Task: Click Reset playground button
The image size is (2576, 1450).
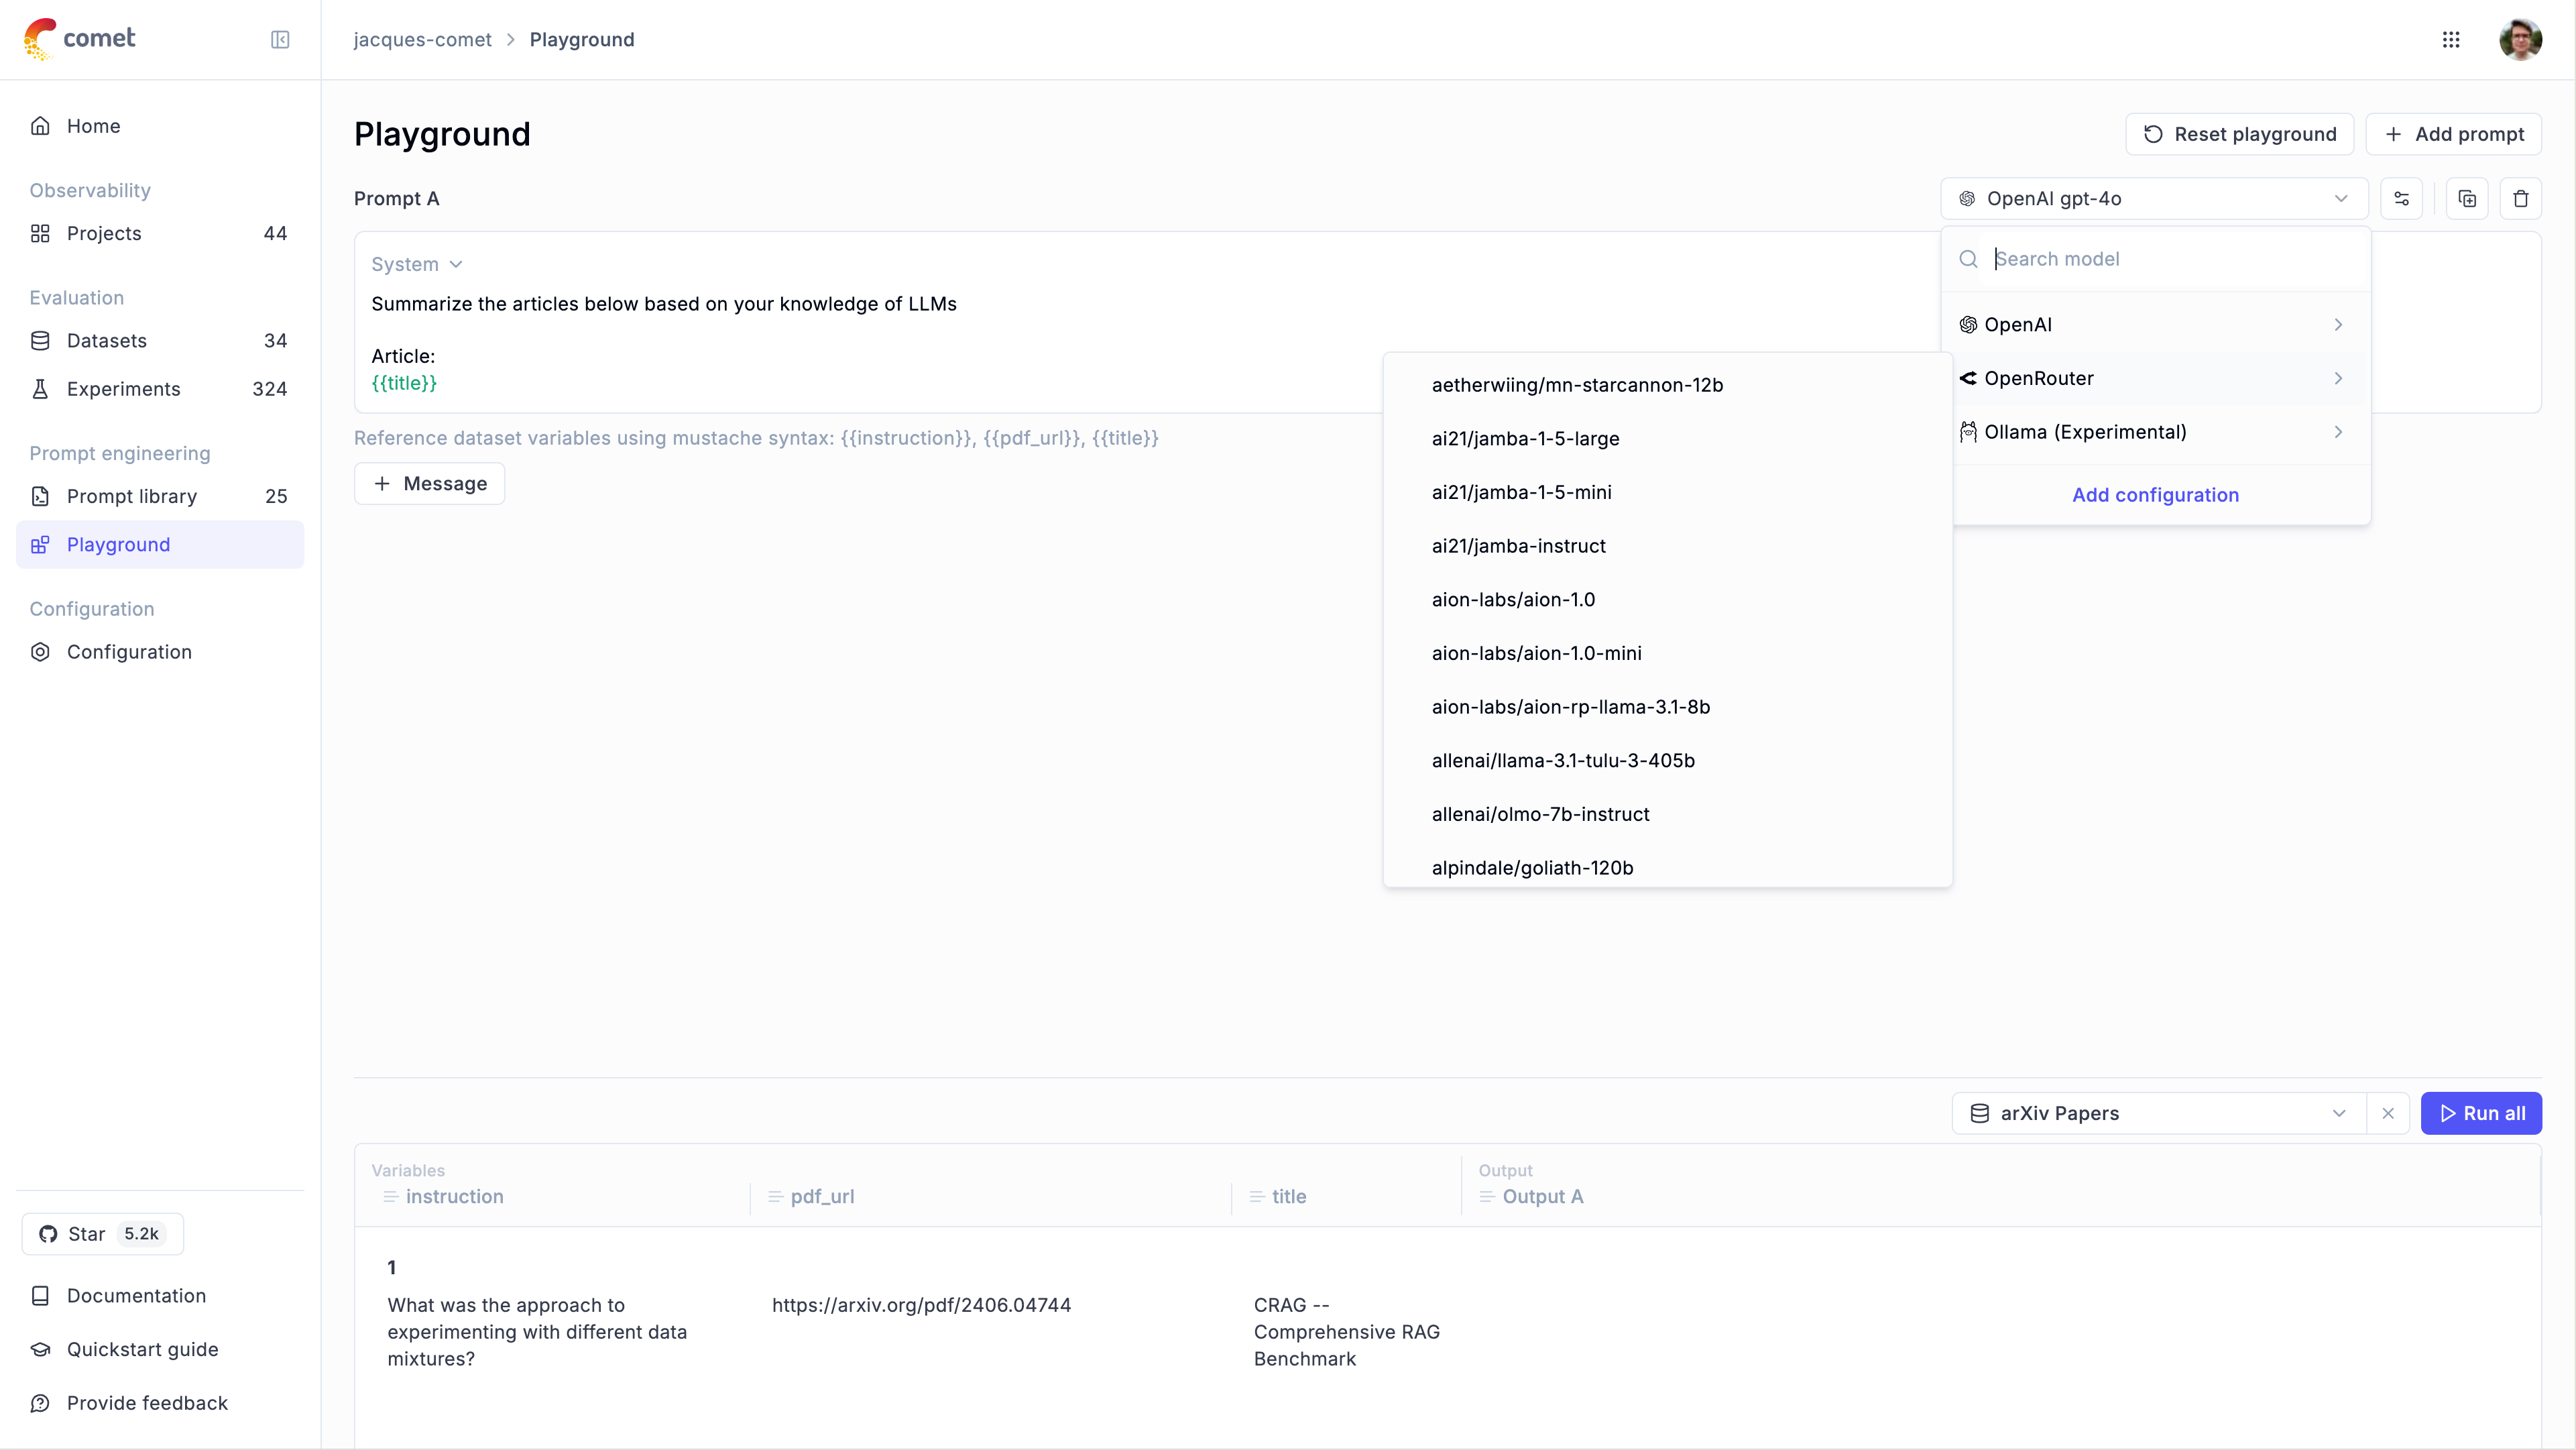Action: [2239, 134]
